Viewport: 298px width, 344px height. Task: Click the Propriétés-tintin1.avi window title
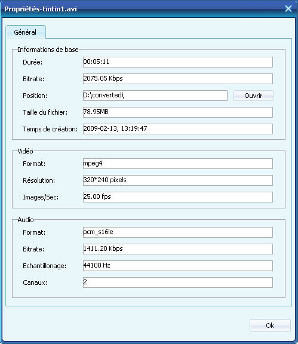pos(41,9)
